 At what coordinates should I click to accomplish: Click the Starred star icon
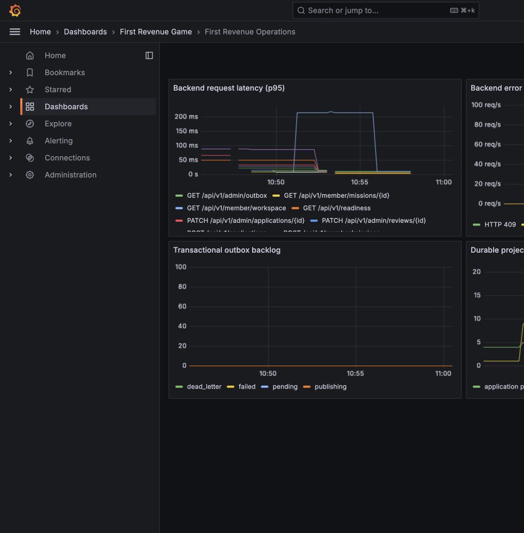[x=30, y=90]
